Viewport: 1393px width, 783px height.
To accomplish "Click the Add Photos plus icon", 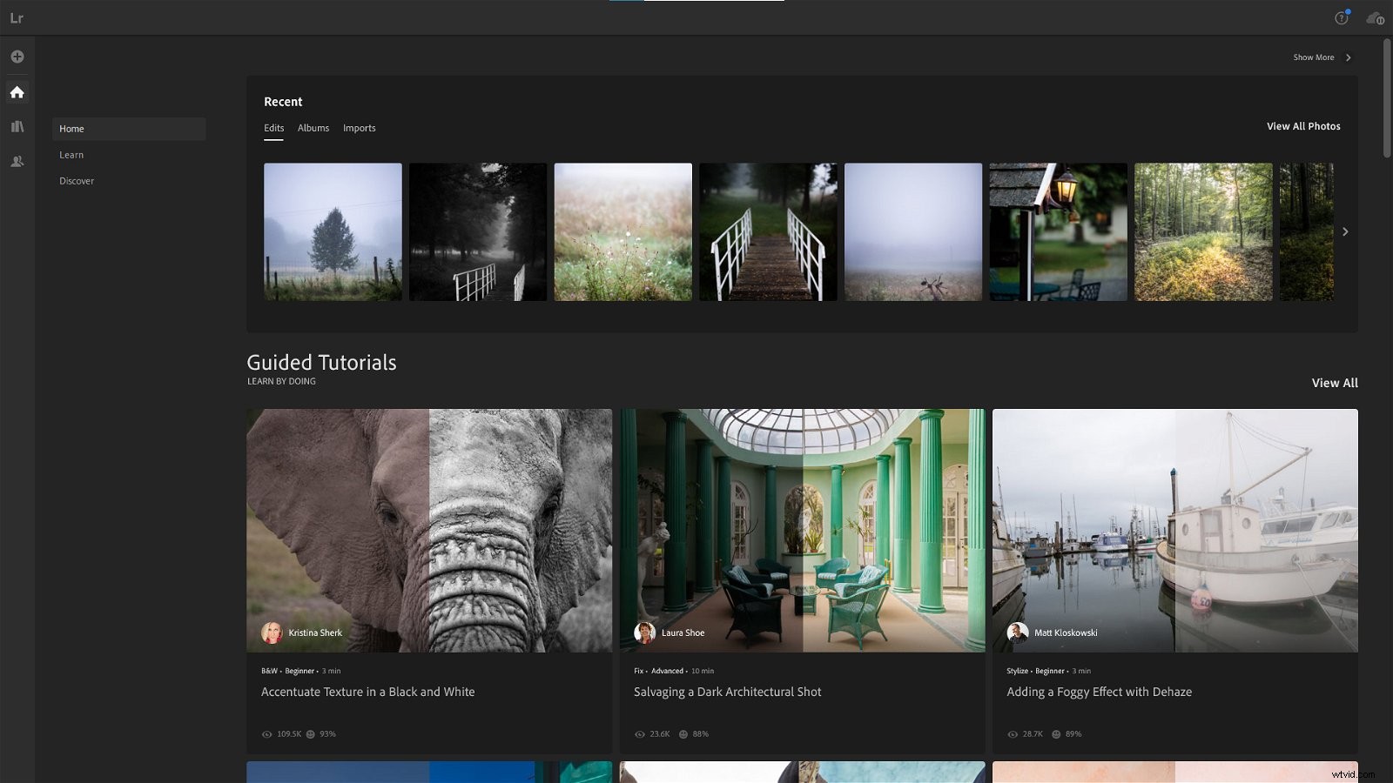I will [17, 56].
